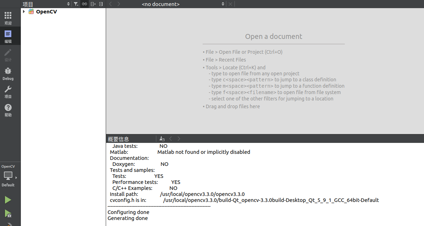Switch to the 编辑 (Edit) mode tab
This screenshot has height=226, width=424.
coord(8,36)
